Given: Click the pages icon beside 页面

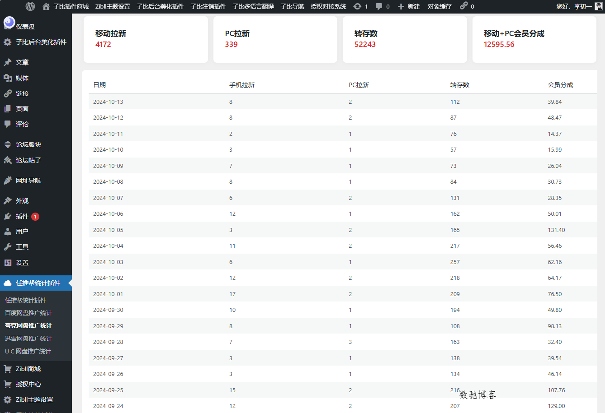Looking at the screenshot, I should [x=8, y=109].
